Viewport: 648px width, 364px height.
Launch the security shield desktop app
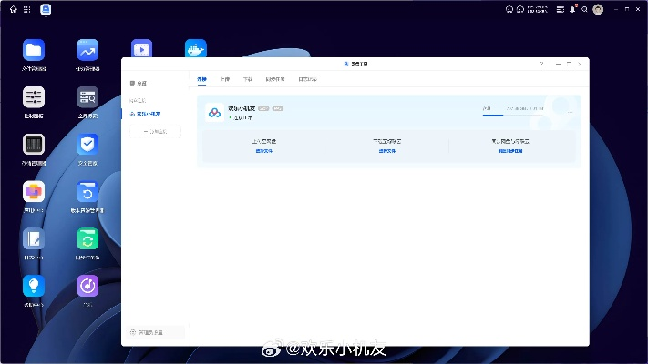[87, 146]
